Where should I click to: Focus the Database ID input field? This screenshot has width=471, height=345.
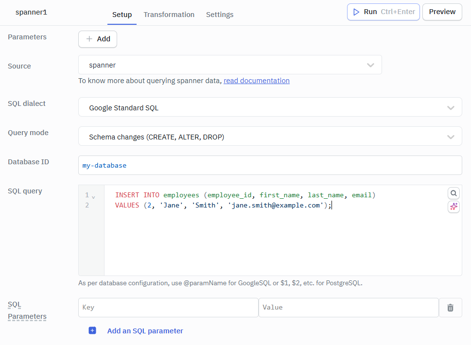tap(270, 165)
